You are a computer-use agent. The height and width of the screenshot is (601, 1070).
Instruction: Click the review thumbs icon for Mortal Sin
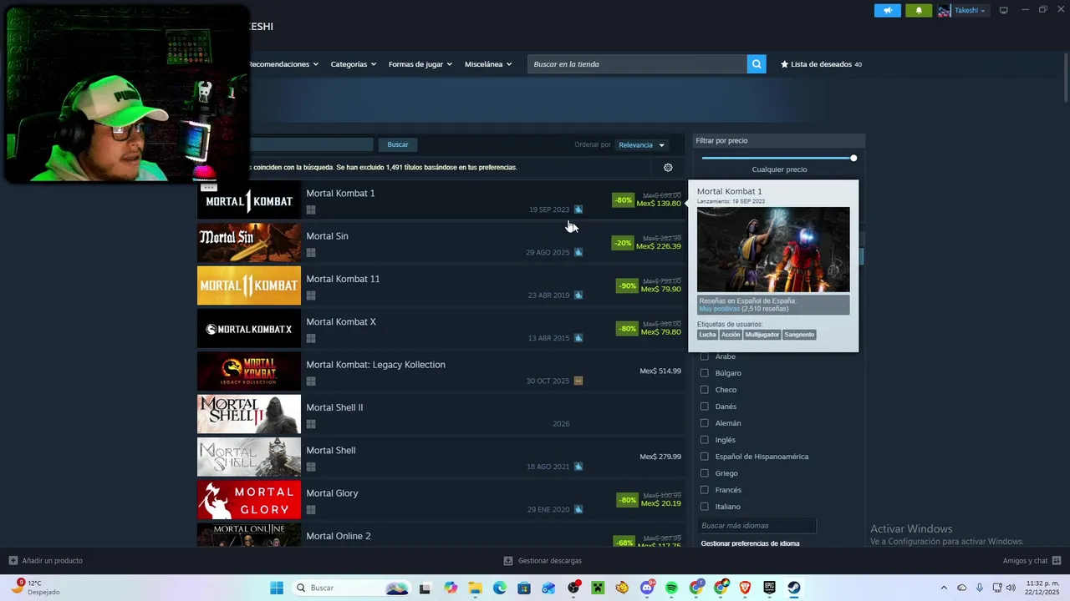[578, 252]
